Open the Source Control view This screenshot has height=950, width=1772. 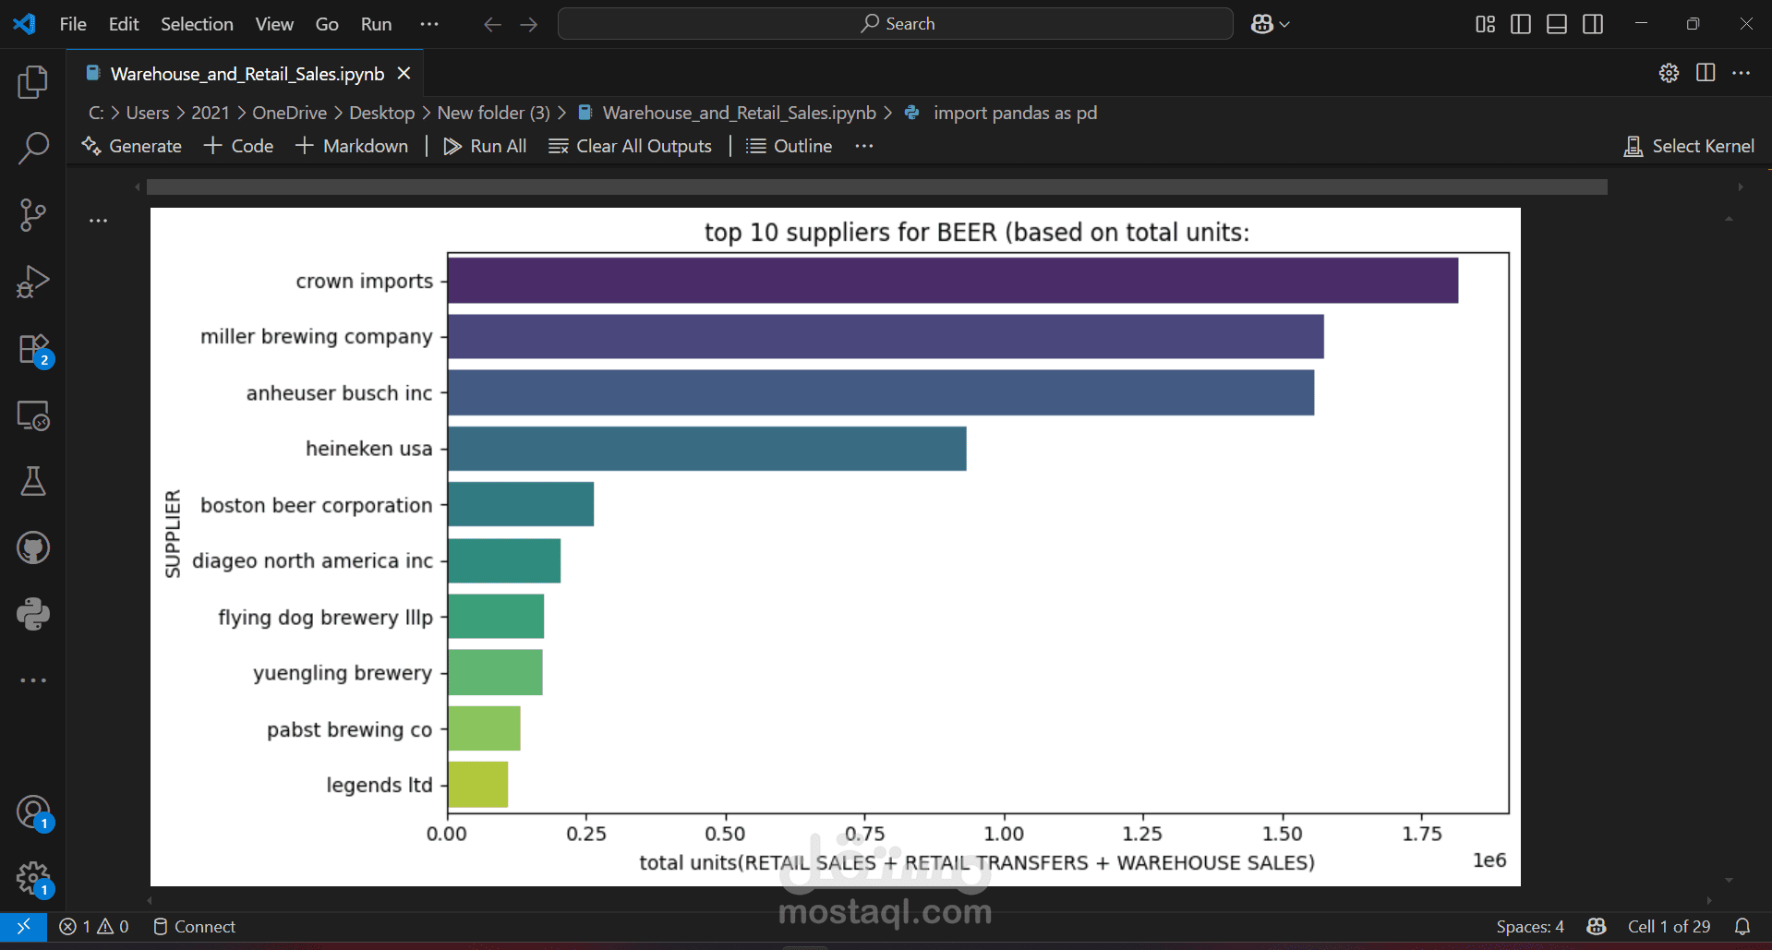point(33,214)
